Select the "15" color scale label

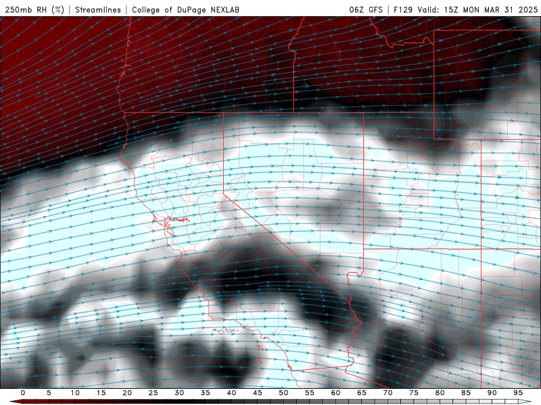pos(101,393)
